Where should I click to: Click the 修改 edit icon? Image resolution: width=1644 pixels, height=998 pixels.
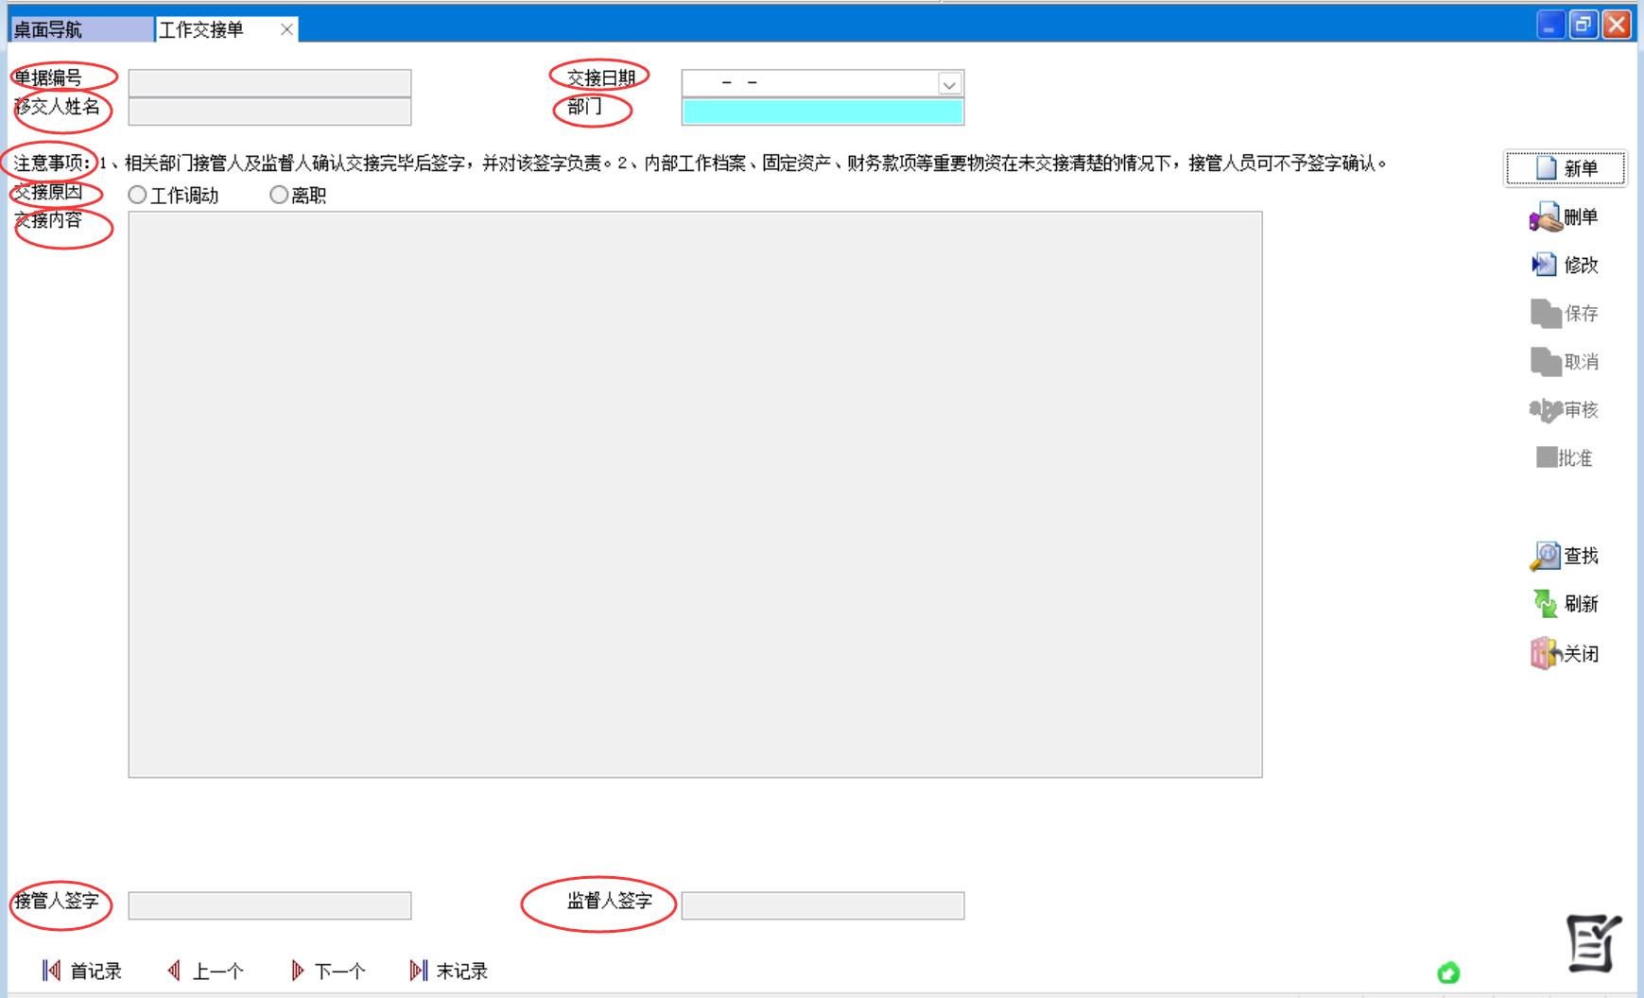[x=1544, y=265]
